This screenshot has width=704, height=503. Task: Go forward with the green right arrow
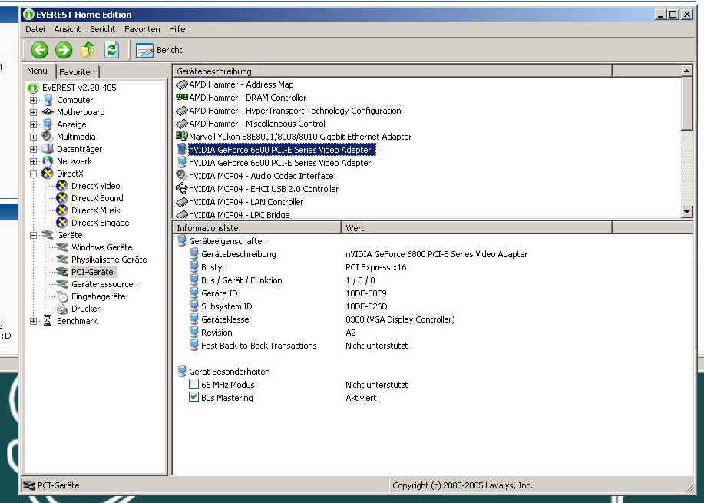pos(64,50)
